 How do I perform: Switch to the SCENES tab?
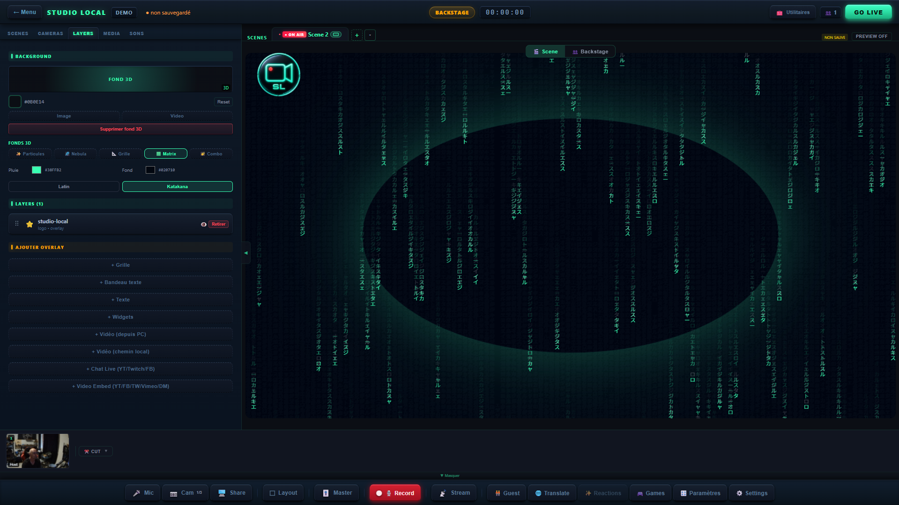(x=18, y=34)
